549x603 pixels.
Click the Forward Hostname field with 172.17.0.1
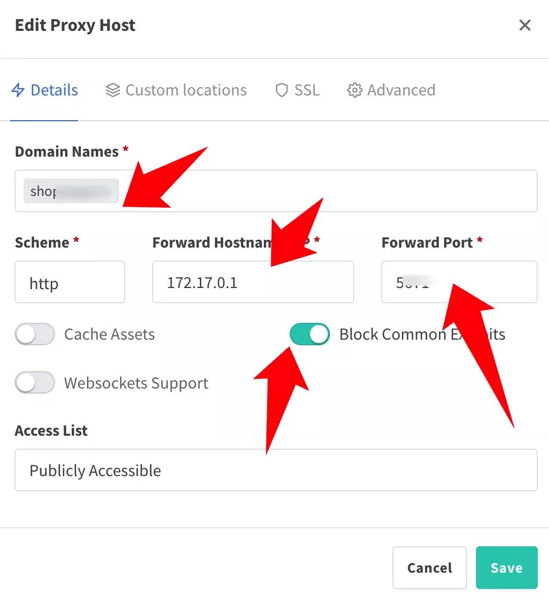(x=253, y=282)
